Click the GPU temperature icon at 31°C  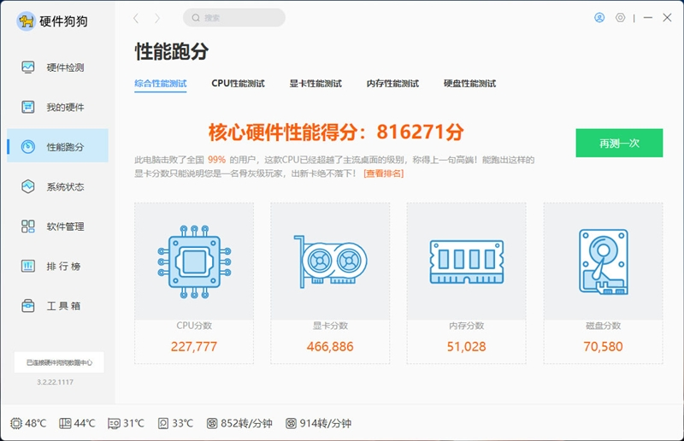coord(114,423)
